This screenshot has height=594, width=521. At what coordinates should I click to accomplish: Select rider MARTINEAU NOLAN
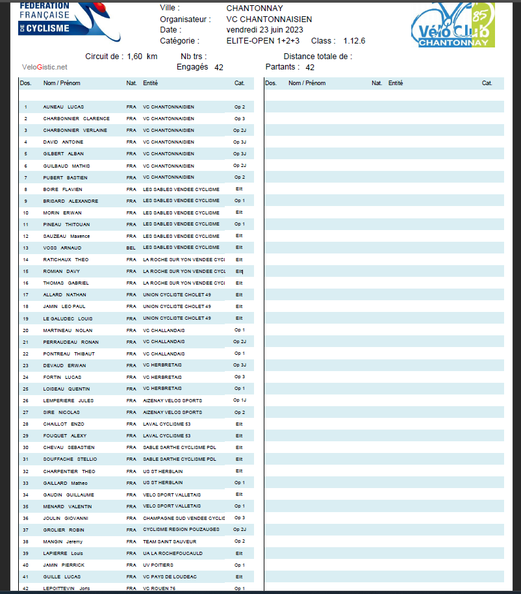[68, 331]
